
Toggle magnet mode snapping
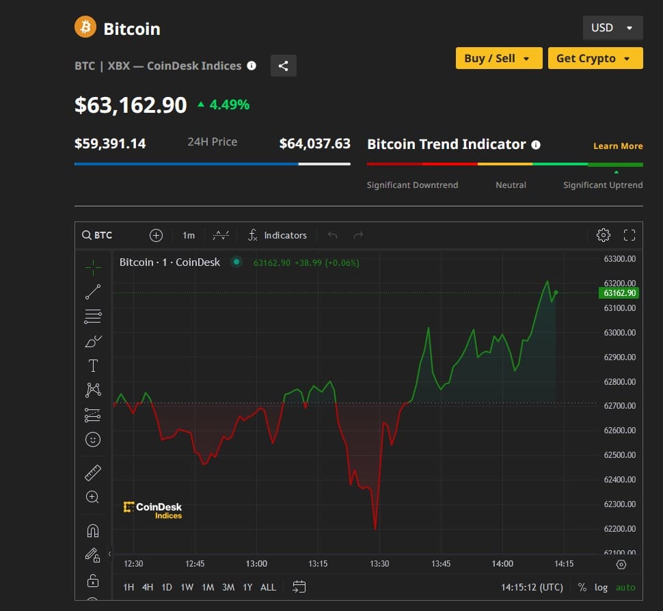[92, 530]
